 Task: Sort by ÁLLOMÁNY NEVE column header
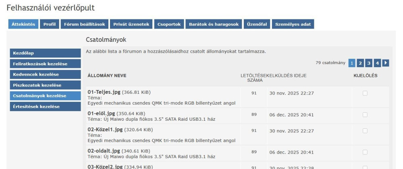point(107,76)
